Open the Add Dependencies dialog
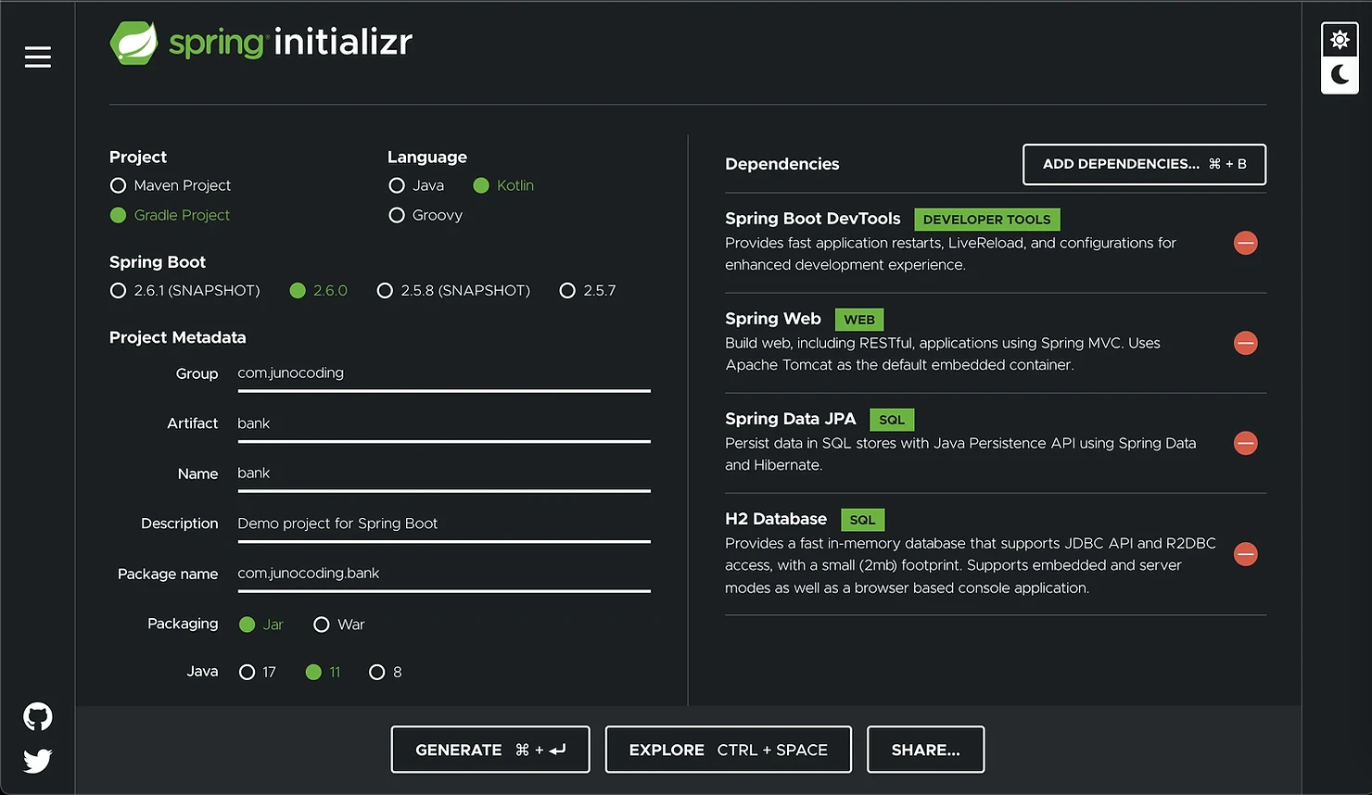 tap(1145, 164)
